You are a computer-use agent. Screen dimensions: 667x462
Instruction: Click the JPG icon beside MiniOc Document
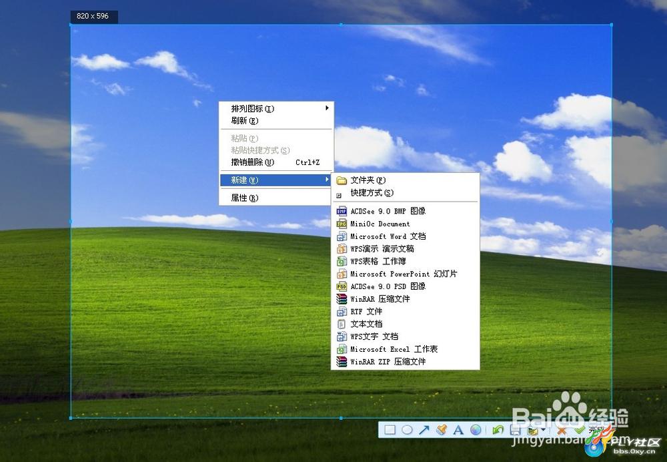(342, 224)
